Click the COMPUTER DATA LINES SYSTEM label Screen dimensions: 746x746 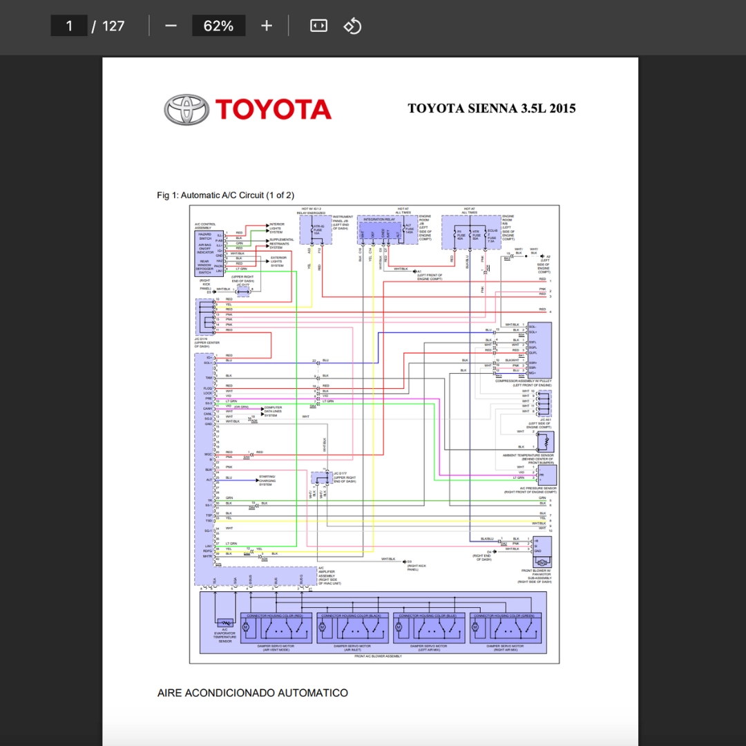273,412
